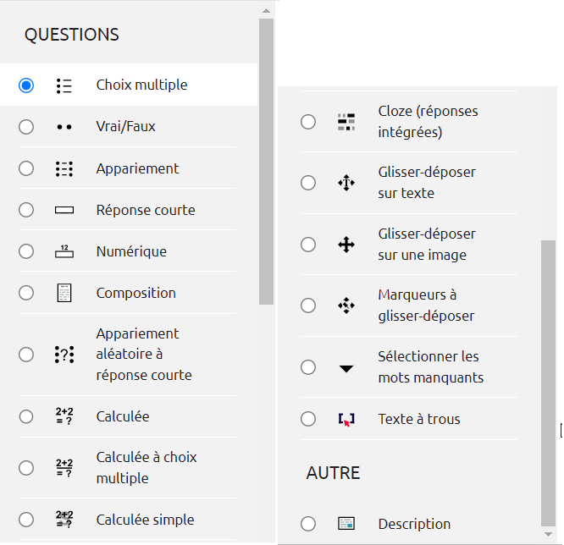Select the Marqueurs à glisser-déposer radio button

[x=308, y=306]
